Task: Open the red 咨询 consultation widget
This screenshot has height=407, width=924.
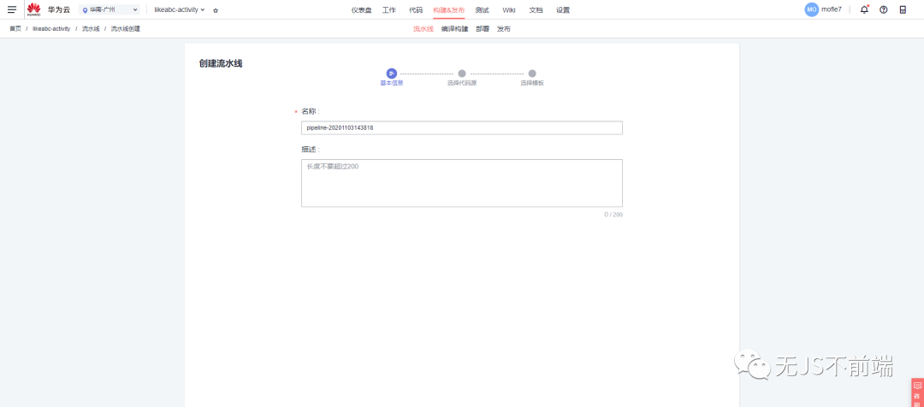Action: [917, 392]
